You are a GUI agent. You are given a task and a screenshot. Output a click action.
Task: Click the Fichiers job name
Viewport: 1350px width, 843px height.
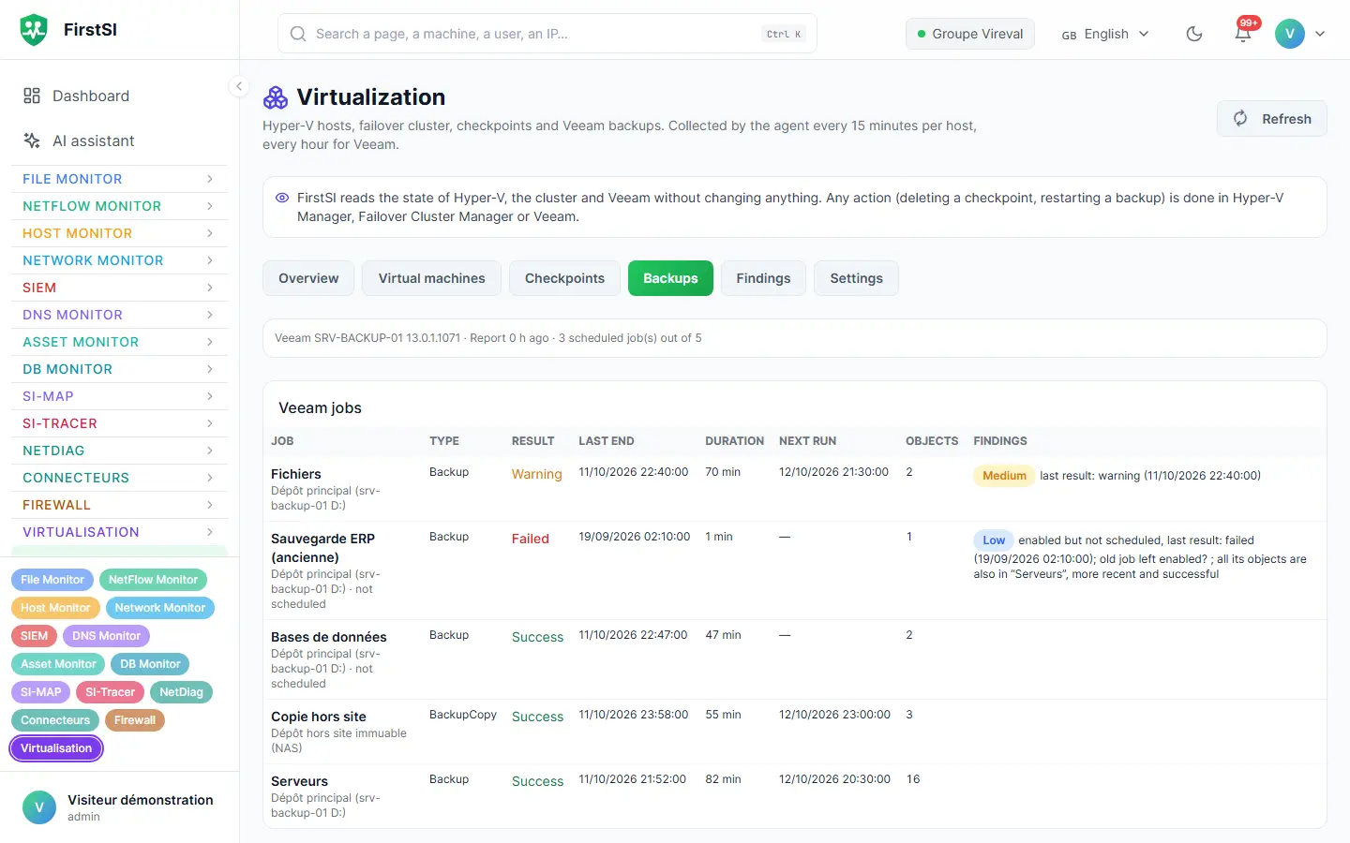coord(296,474)
